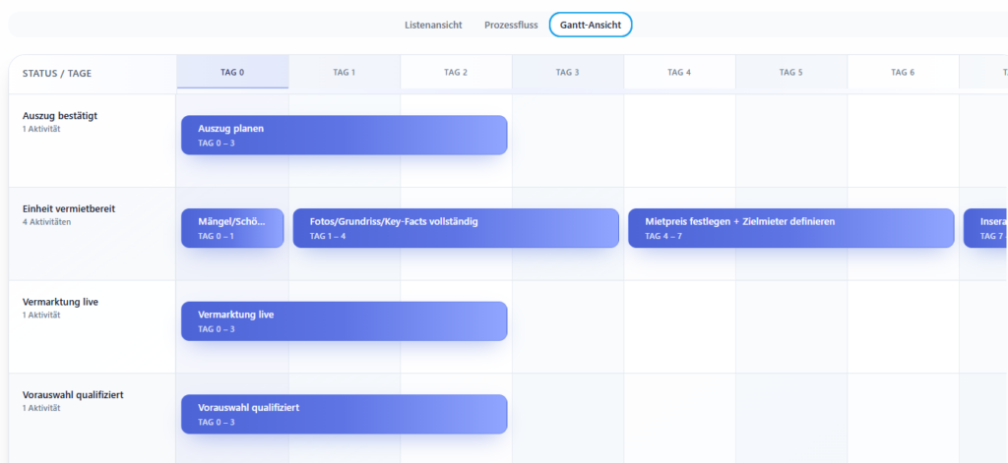This screenshot has width=1008, height=463.
Task: Click the TAG 0 column header
Action: click(x=232, y=72)
